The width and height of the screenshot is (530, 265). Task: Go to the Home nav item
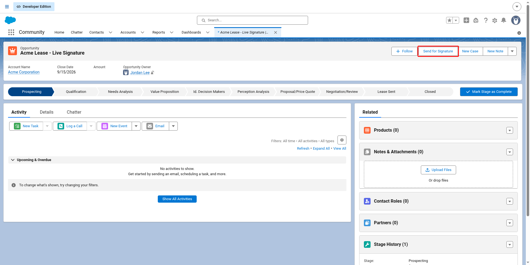point(59,32)
